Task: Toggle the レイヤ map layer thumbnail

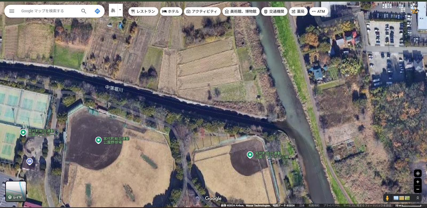Action: pos(16,191)
